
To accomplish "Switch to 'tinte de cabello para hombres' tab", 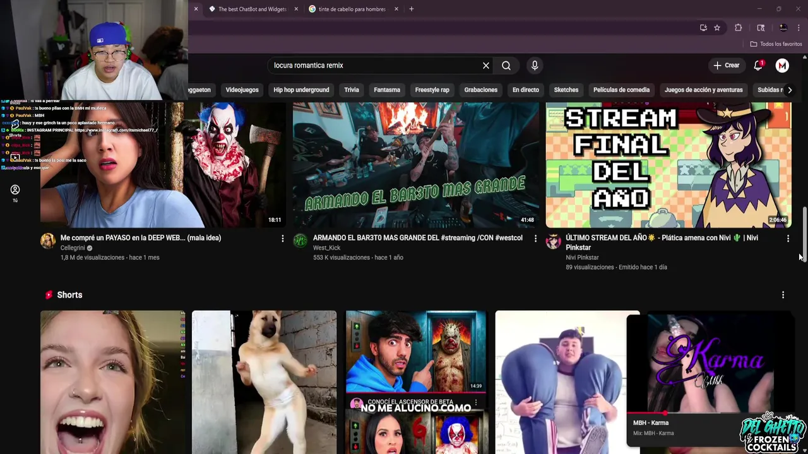I will tap(352, 9).
